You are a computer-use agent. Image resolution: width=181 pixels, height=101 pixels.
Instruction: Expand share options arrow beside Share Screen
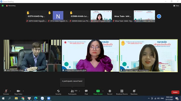103,91
